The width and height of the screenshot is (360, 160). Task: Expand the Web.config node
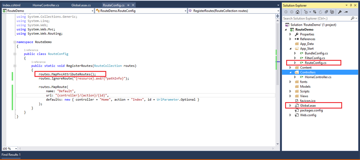[290, 115]
